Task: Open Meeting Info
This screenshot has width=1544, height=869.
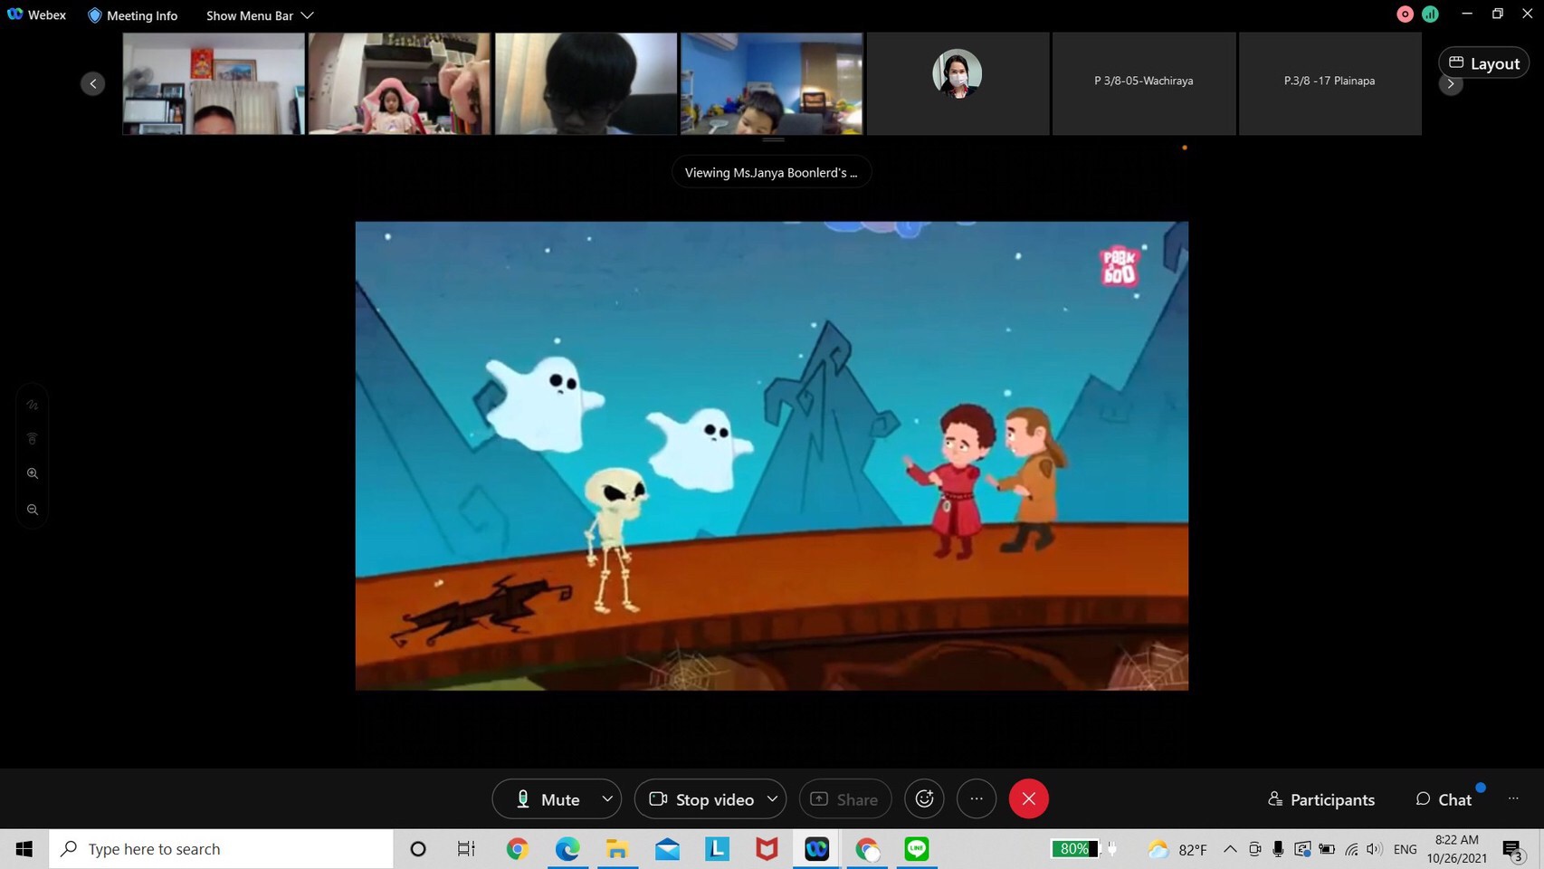Action: pyautogui.click(x=132, y=15)
